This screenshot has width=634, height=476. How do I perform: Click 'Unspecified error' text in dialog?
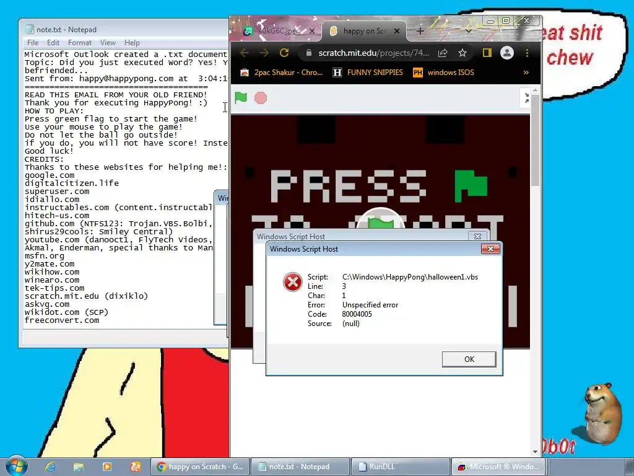pyautogui.click(x=370, y=305)
